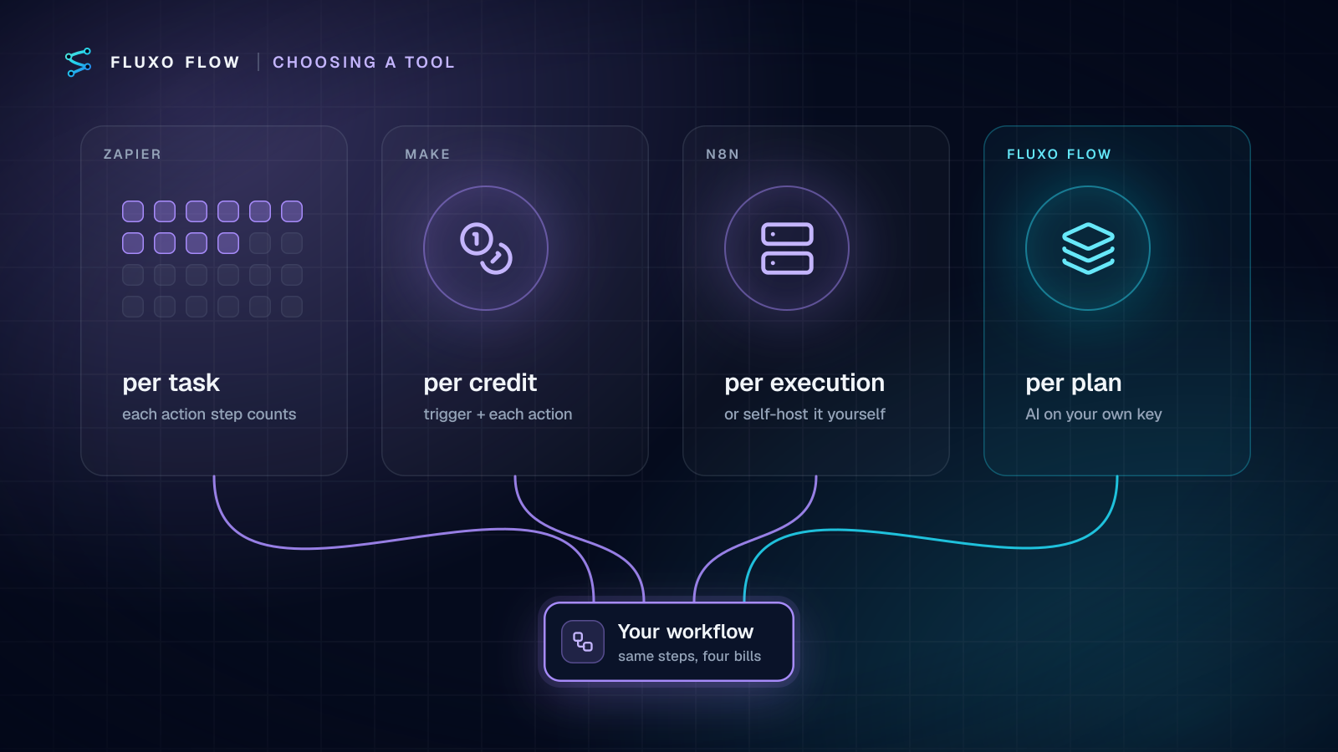Click the "FLUXO FLOW" brand name beside the logo

point(176,63)
